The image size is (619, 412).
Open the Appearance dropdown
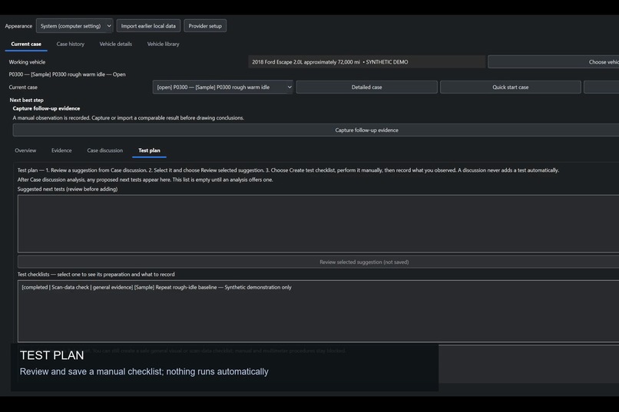[x=74, y=26]
